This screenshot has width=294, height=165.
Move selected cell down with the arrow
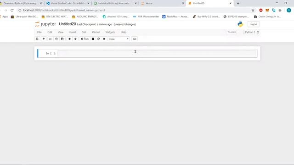75,39
